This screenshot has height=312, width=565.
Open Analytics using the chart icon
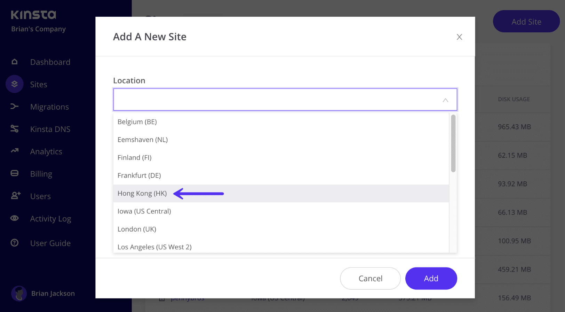[x=14, y=151]
